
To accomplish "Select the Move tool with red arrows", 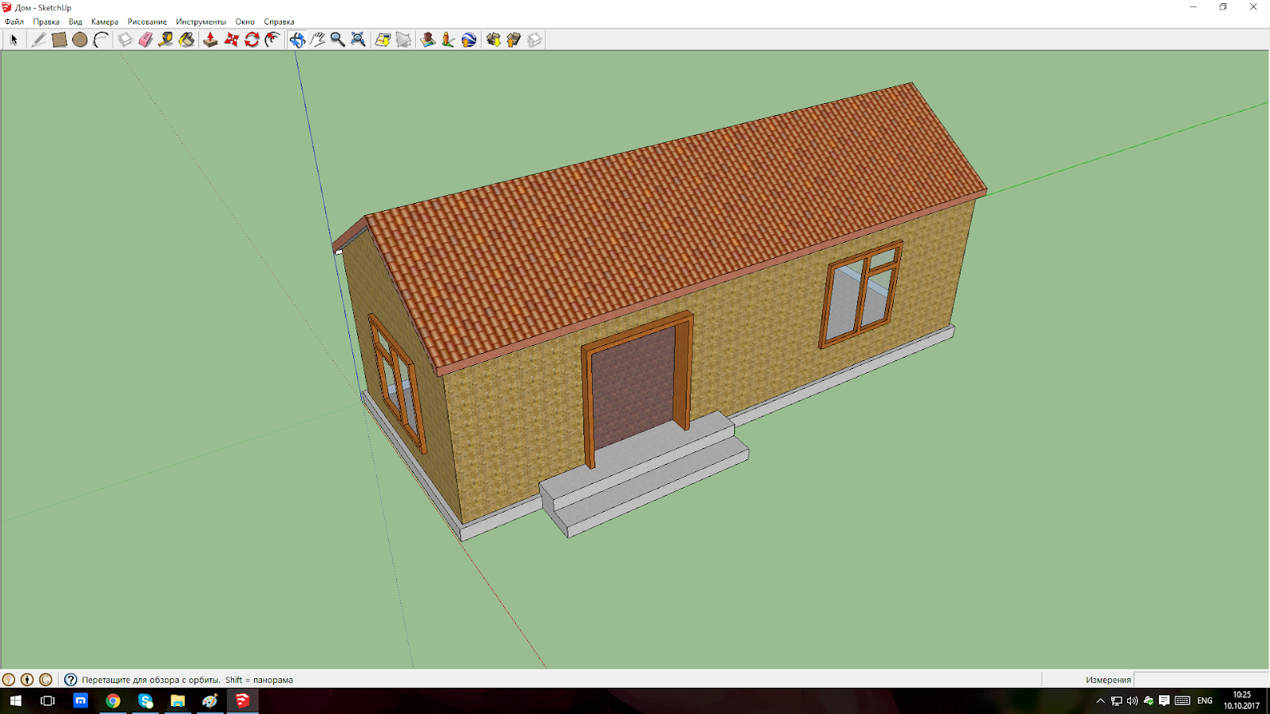I will (231, 40).
